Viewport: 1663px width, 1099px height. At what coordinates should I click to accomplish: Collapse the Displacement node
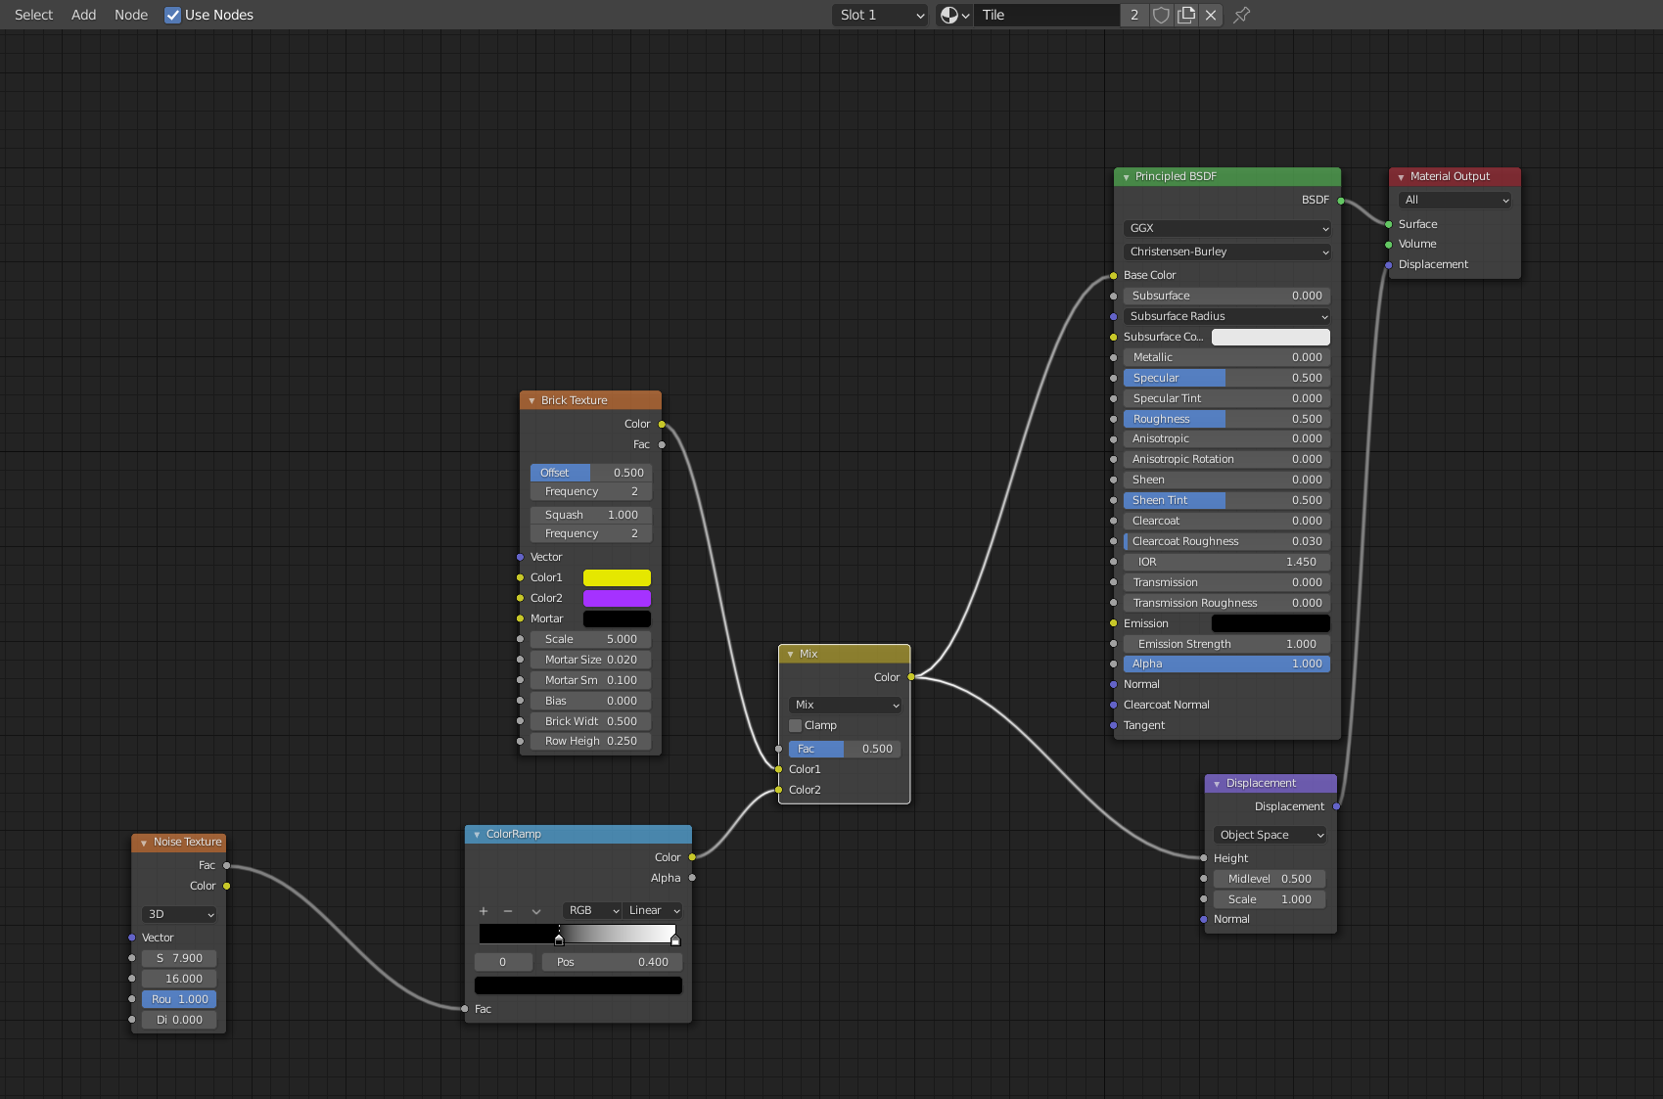1217,784
